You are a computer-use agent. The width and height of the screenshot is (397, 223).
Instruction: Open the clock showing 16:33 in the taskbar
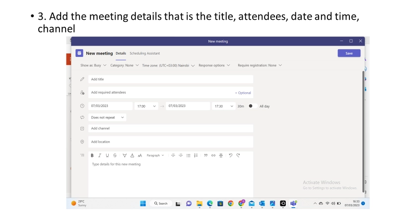[x=352, y=203]
